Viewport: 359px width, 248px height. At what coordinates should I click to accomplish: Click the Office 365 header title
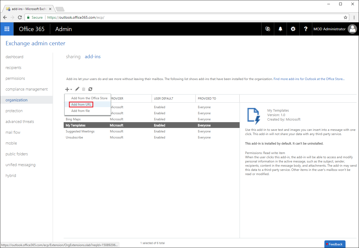(x=32, y=29)
